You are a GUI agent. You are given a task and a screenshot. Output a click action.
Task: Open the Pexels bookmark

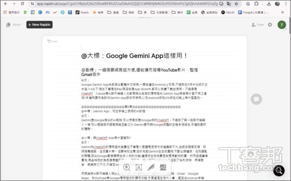point(82,12)
